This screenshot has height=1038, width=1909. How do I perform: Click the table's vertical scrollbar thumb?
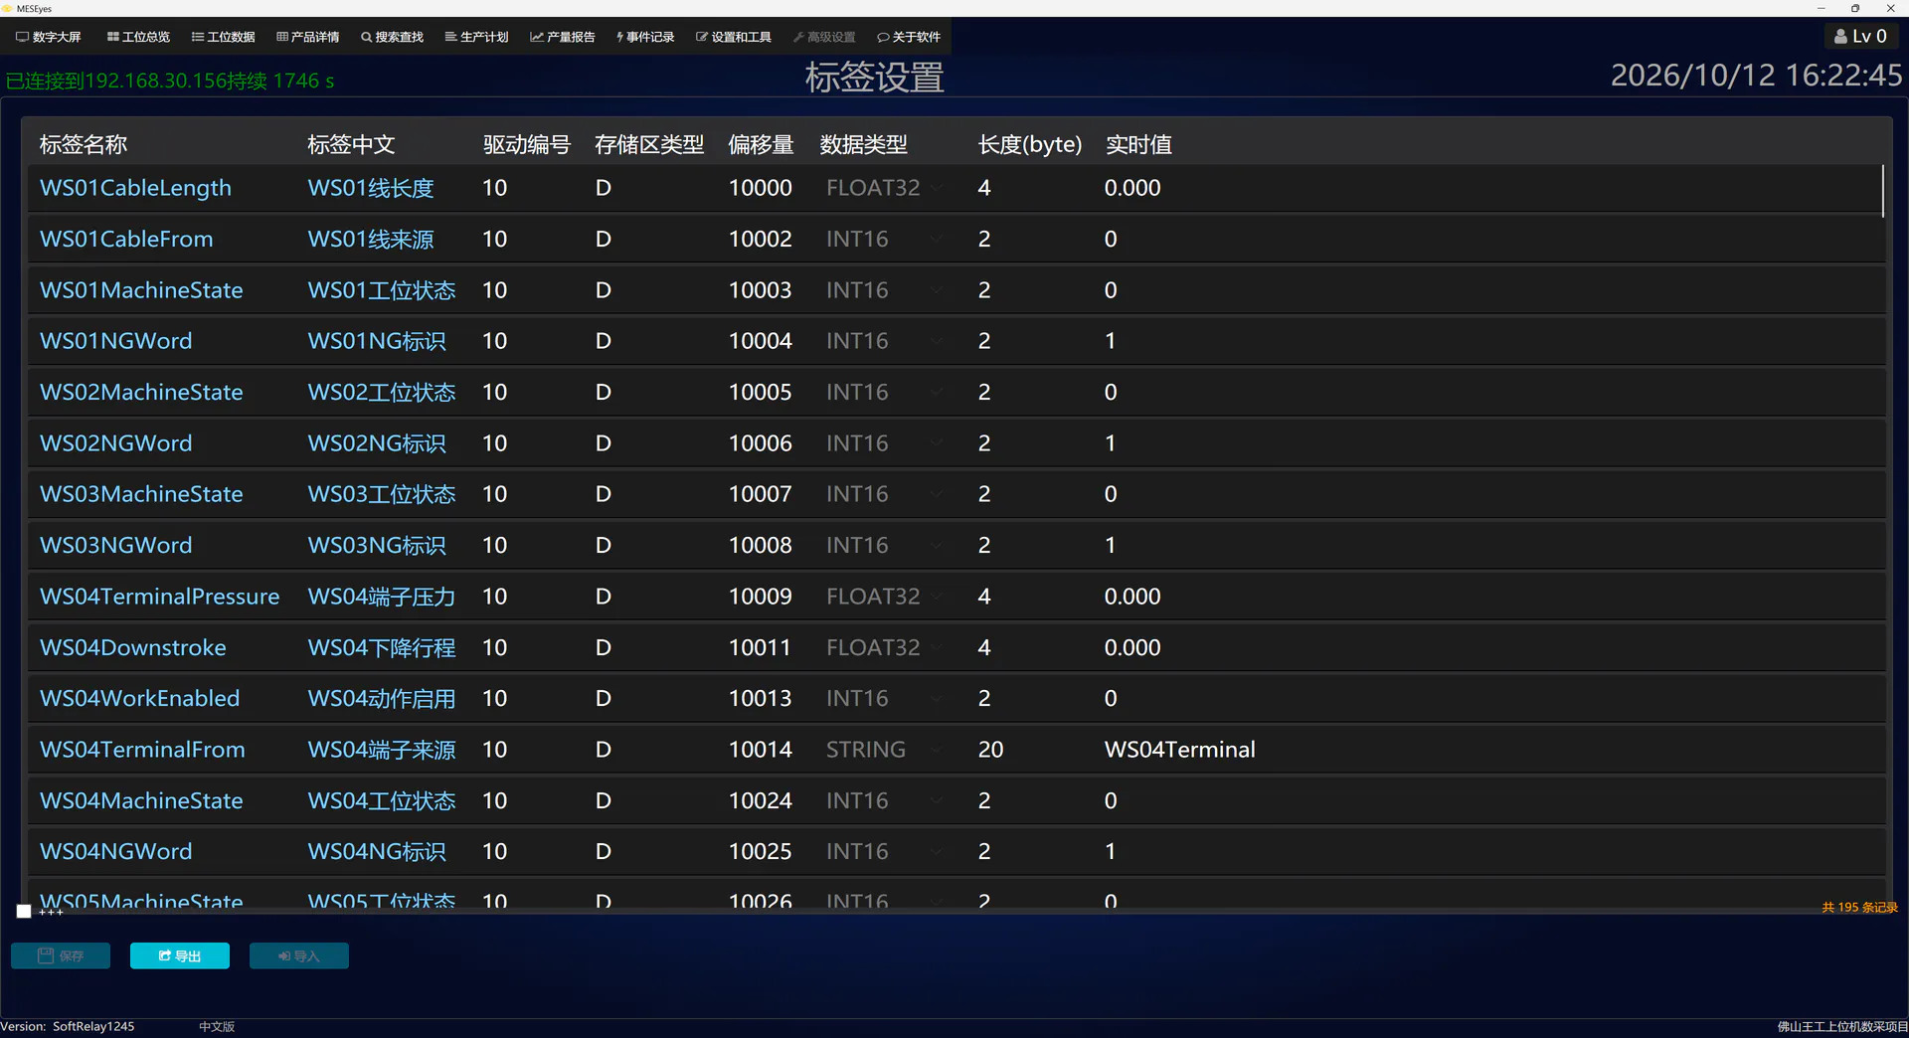tap(1882, 191)
